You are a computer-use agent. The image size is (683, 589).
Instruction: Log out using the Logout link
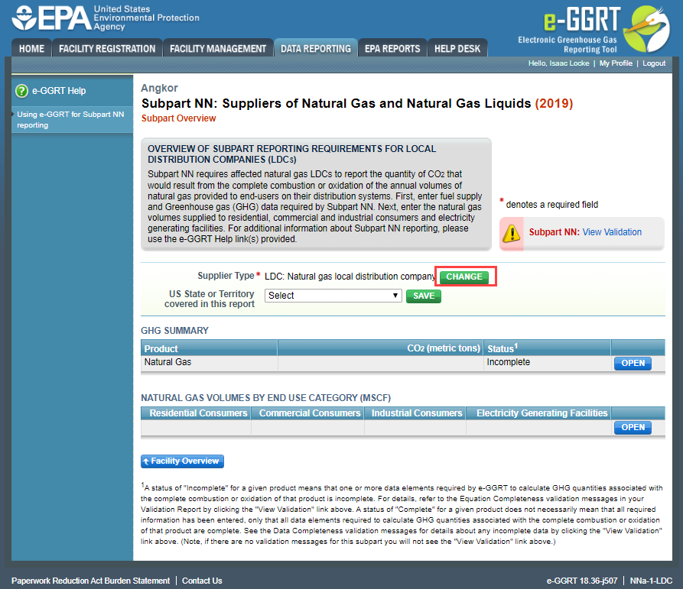coord(654,63)
